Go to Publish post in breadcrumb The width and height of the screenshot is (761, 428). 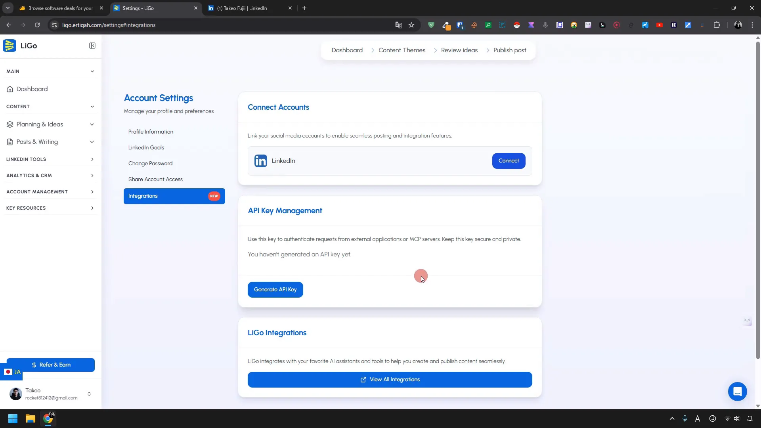click(x=510, y=50)
